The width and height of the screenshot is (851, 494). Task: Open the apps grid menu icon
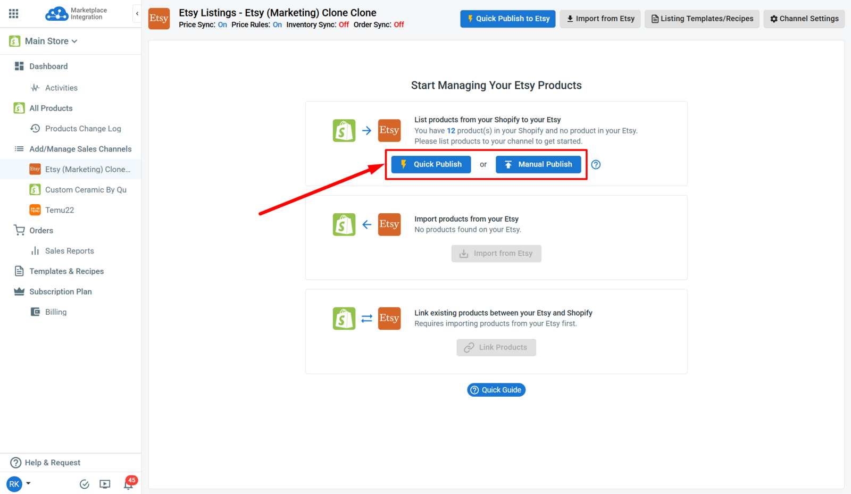(14, 13)
